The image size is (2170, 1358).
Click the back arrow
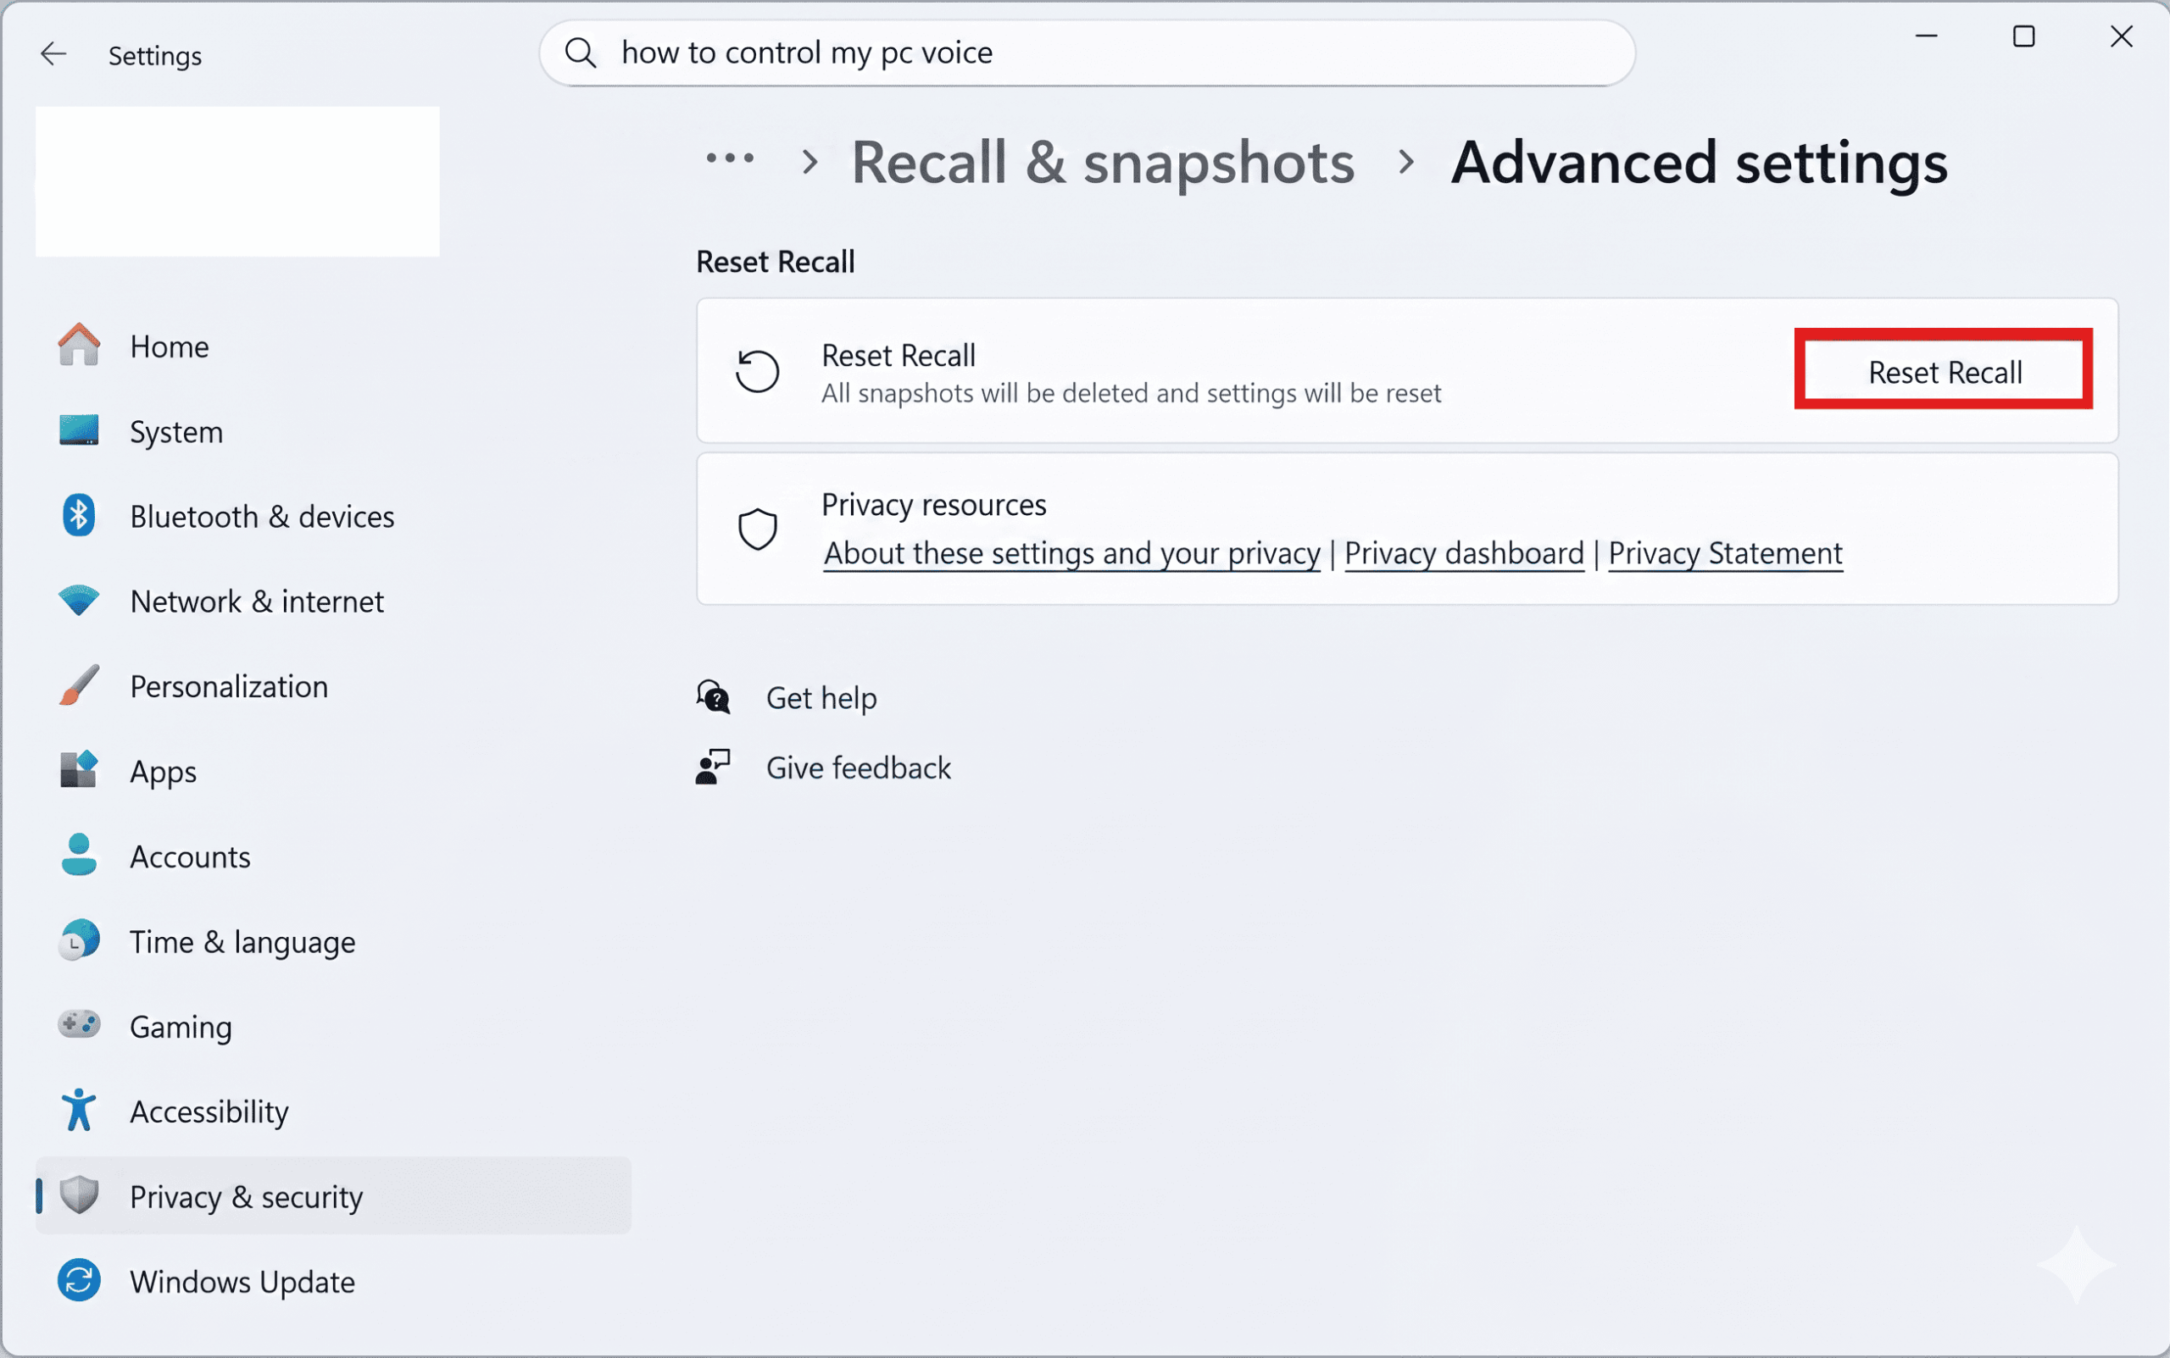click(x=53, y=54)
